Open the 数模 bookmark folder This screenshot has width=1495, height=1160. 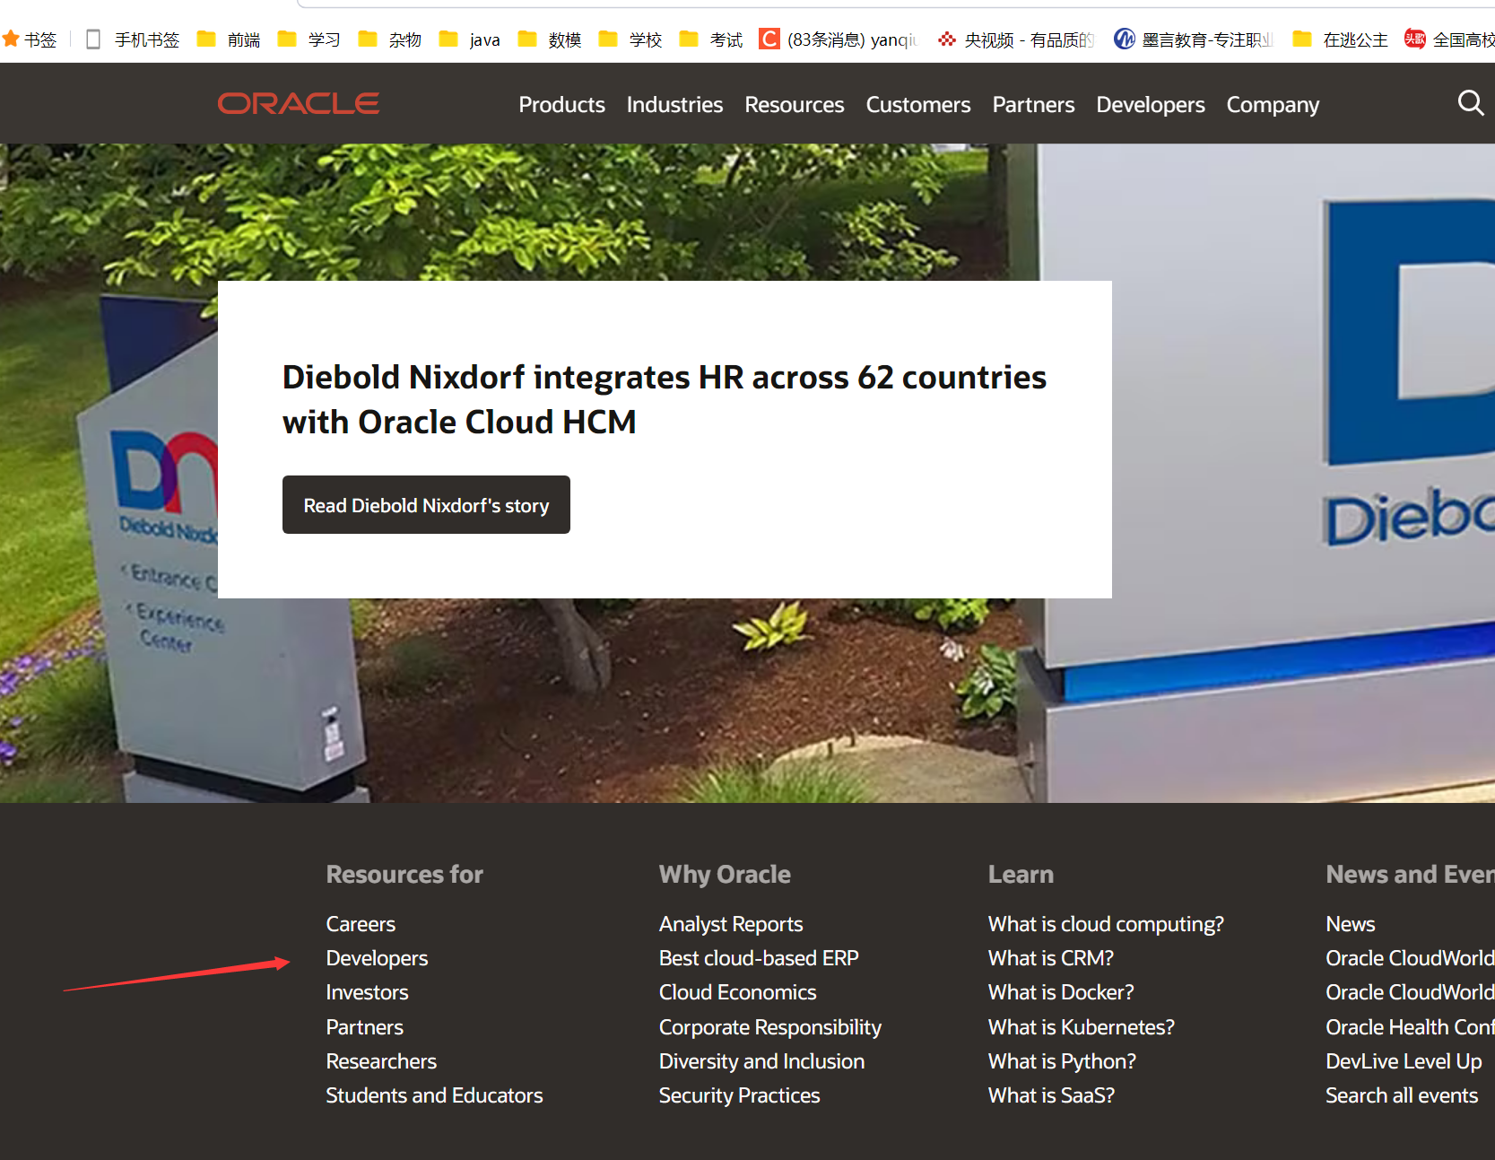(550, 39)
